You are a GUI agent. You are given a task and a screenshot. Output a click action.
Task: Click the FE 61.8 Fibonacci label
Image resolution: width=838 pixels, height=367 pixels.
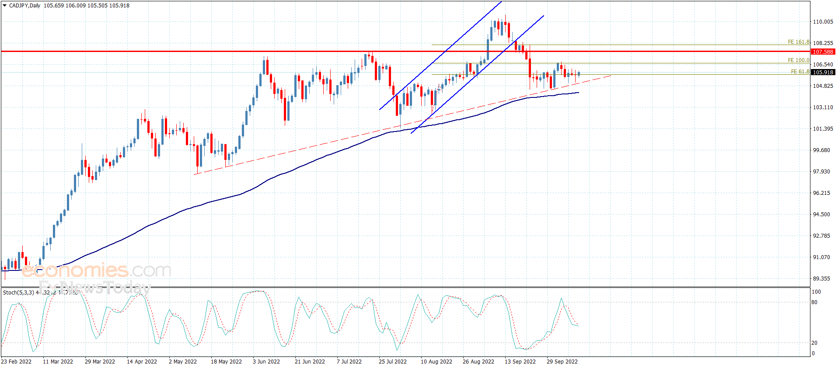coord(800,72)
